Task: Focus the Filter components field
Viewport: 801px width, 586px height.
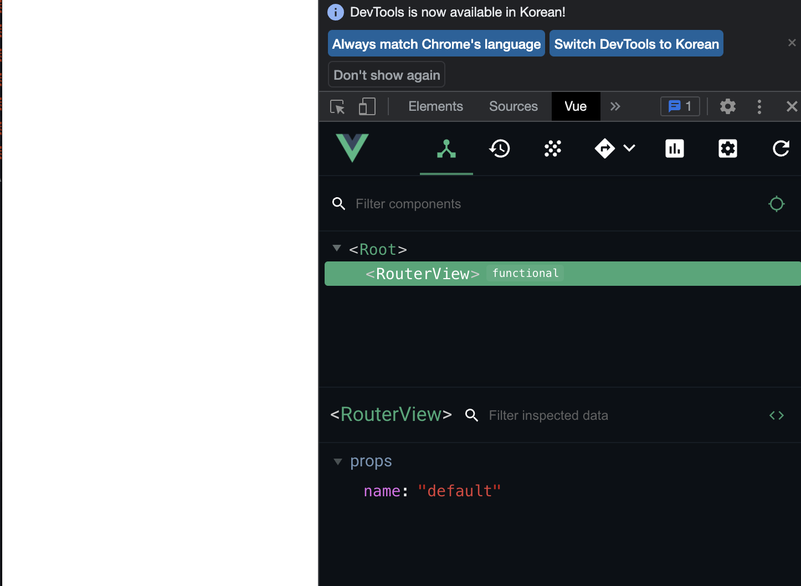Action: 554,204
